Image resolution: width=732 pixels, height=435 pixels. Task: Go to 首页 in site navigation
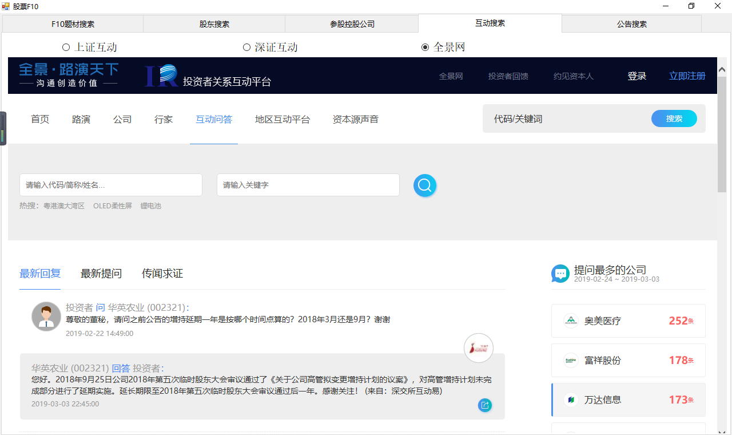(x=40, y=120)
